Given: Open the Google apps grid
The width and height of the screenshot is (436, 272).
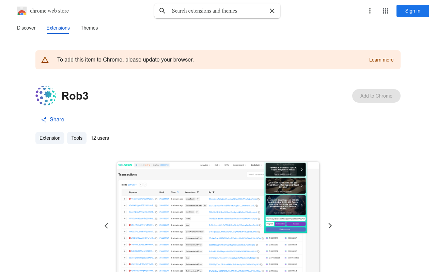Looking at the screenshot, I should (x=386, y=11).
